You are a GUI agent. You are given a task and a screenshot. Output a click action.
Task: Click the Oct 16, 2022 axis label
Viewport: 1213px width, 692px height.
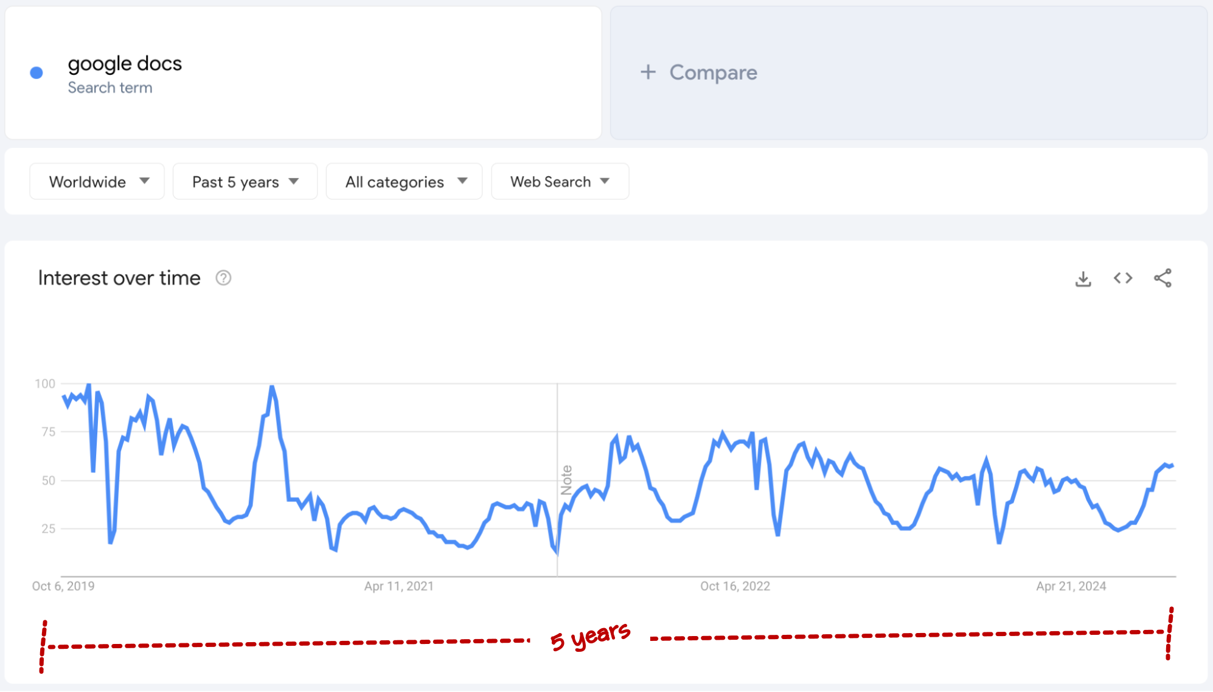pyautogui.click(x=735, y=586)
